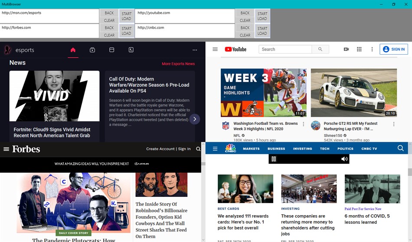The width and height of the screenshot is (412, 242).
Task: Click Clear for msn.com/esports pane
Action: coord(109,20)
